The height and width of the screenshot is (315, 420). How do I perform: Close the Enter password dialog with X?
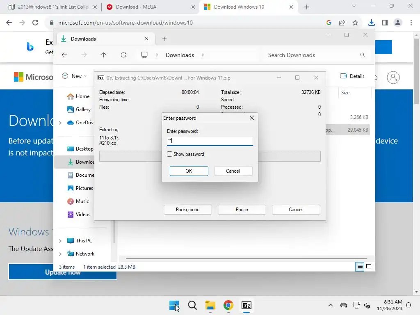coord(252,118)
